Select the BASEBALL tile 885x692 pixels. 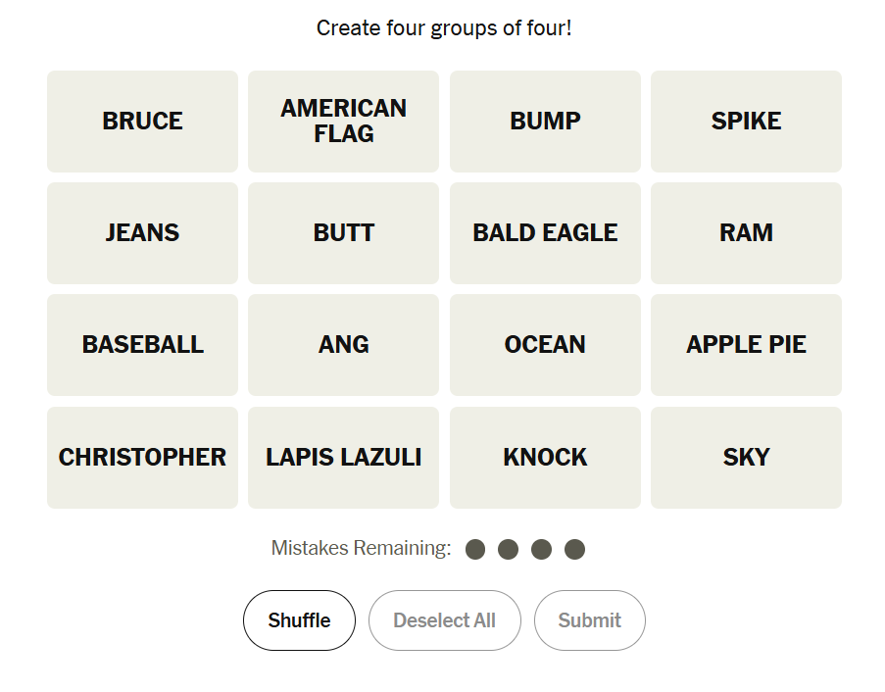click(142, 345)
